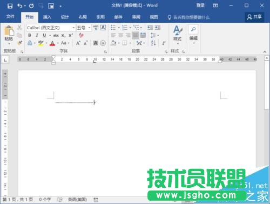
Task: Switch to the References tab
Action: (100, 17)
